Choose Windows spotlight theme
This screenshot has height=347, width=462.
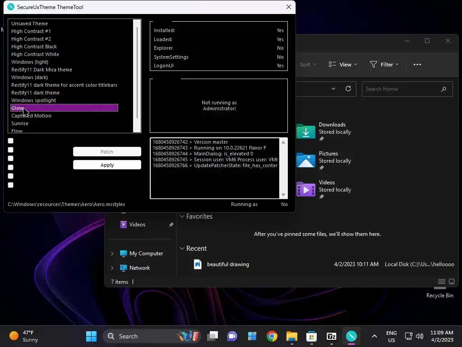33,100
